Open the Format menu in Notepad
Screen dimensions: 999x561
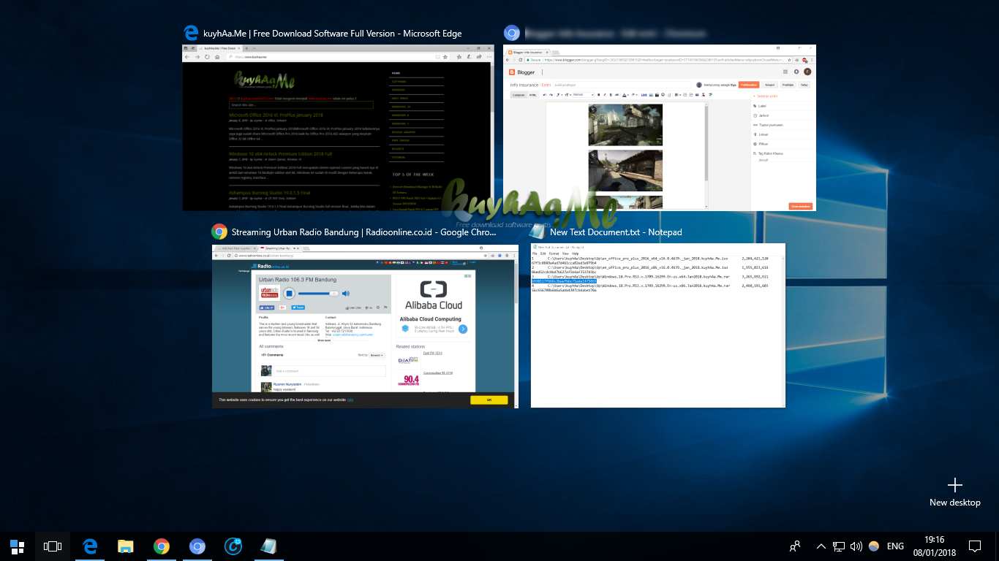[555, 253]
